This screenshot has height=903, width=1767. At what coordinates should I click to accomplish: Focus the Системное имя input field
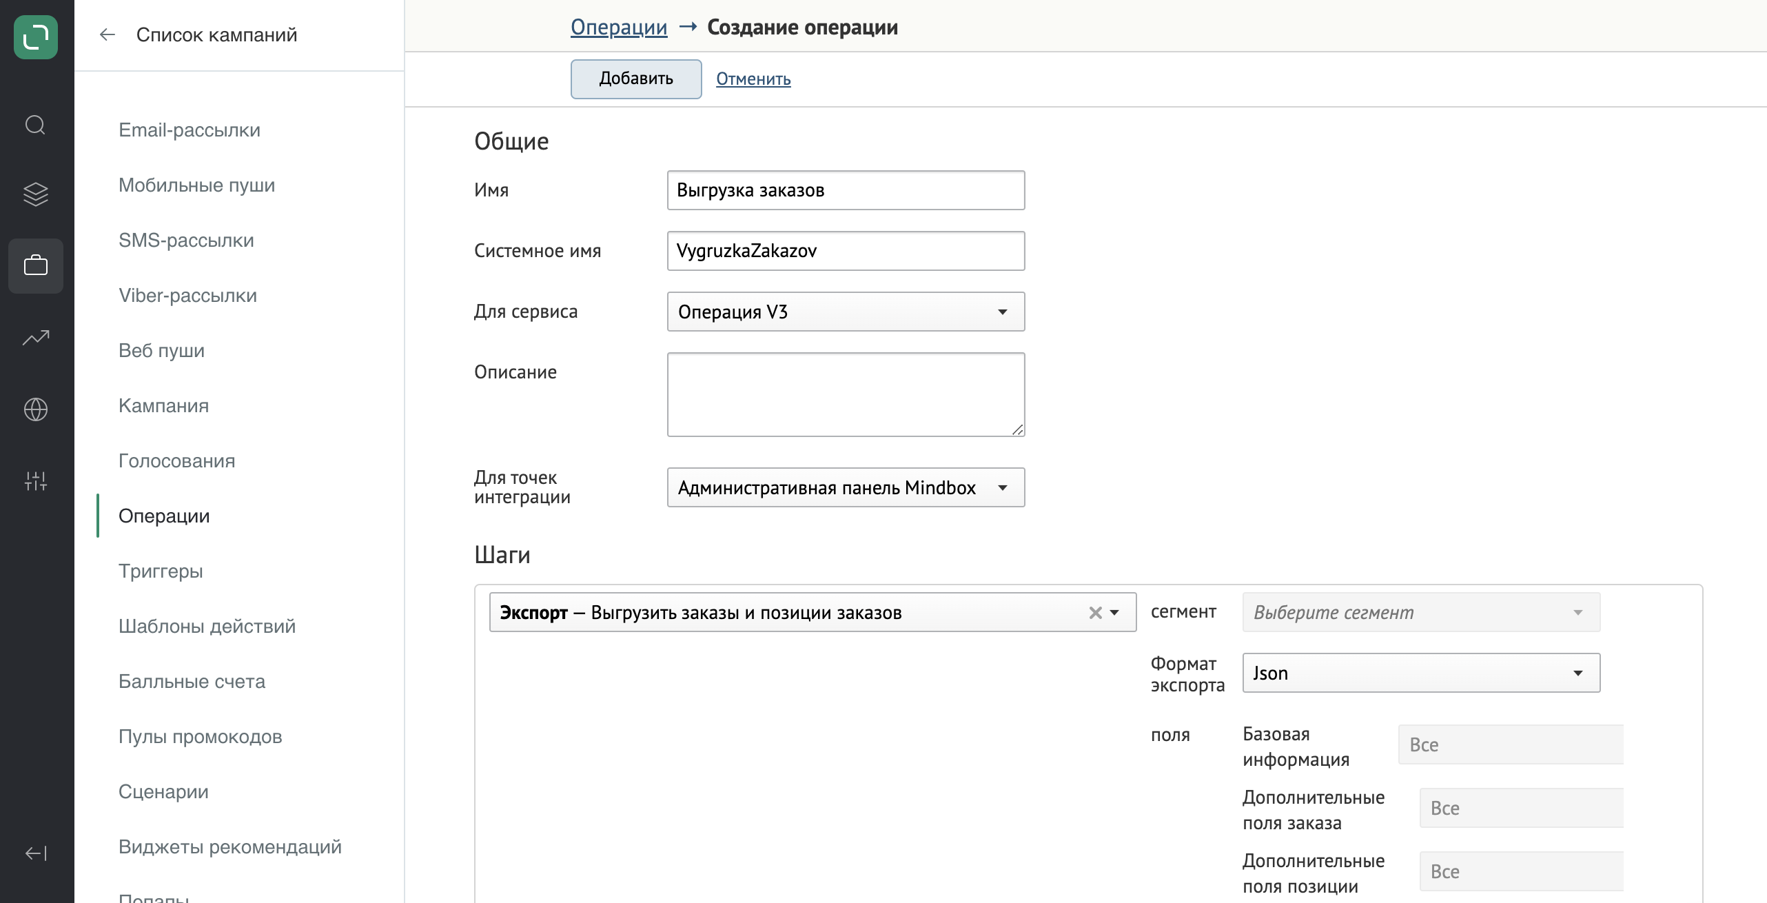846,251
